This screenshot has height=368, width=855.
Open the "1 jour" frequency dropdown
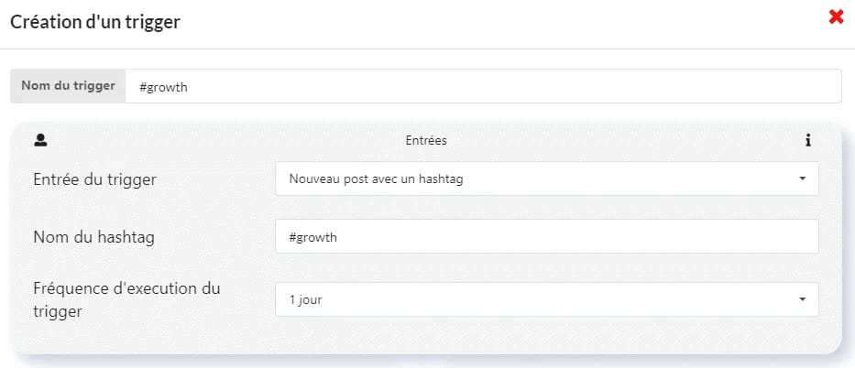[x=547, y=299]
